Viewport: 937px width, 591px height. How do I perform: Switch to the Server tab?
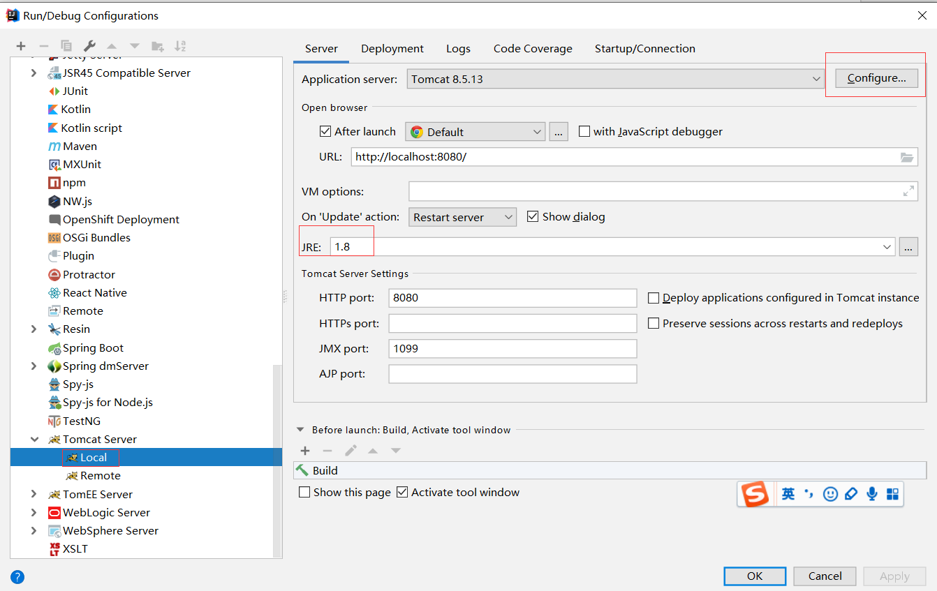click(x=321, y=49)
